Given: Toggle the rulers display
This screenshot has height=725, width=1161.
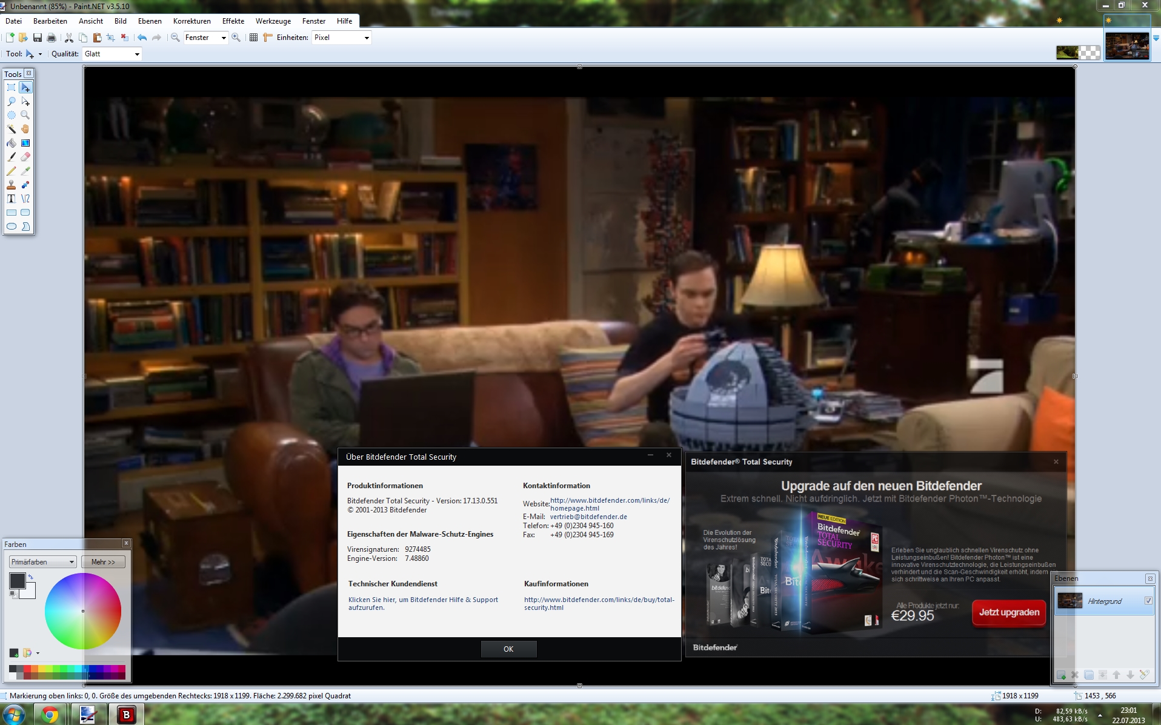Looking at the screenshot, I should click(x=267, y=38).
